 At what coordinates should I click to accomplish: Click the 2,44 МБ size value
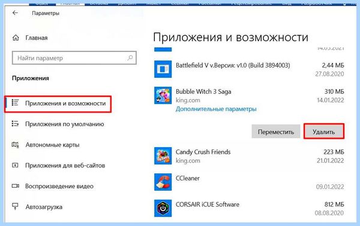click(333, 65)
